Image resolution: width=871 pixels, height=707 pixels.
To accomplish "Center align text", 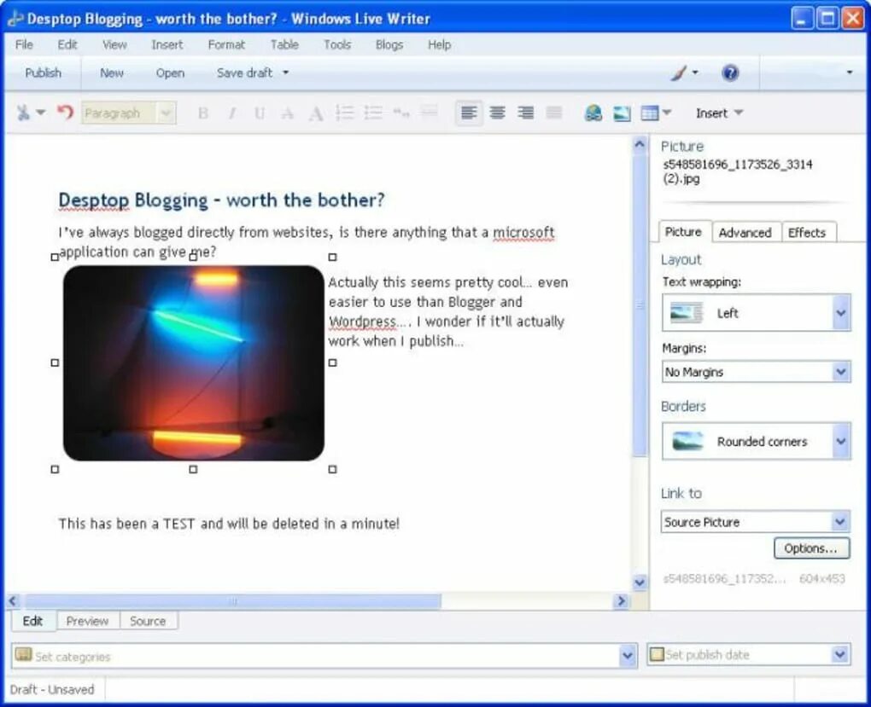I will pyautogui.click(x=497, y=113).
